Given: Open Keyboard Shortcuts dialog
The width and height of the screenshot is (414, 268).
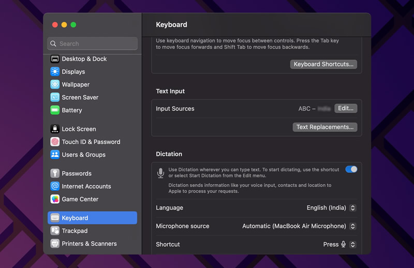Looking at the screenshot, I should (x=323, y=64).
